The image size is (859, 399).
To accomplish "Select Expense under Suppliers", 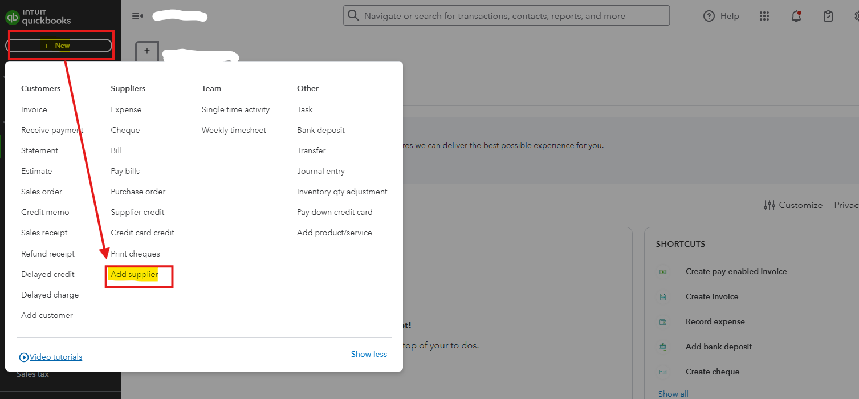I will point(126,109).
